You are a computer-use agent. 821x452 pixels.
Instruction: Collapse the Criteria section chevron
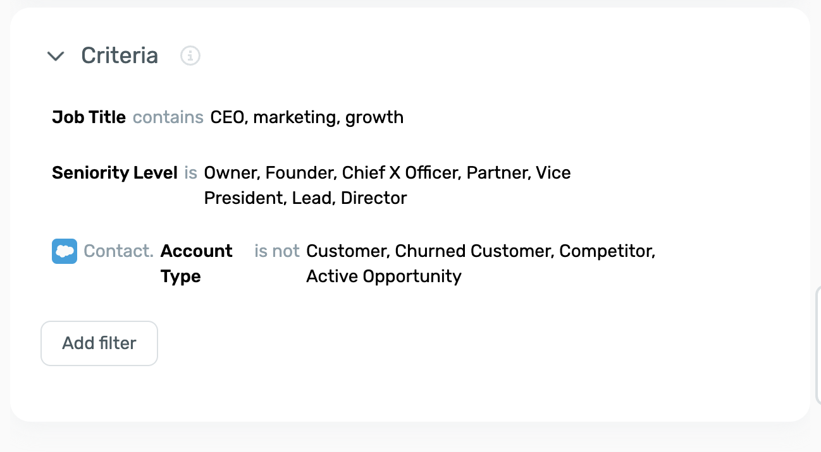tap(56, 56)
